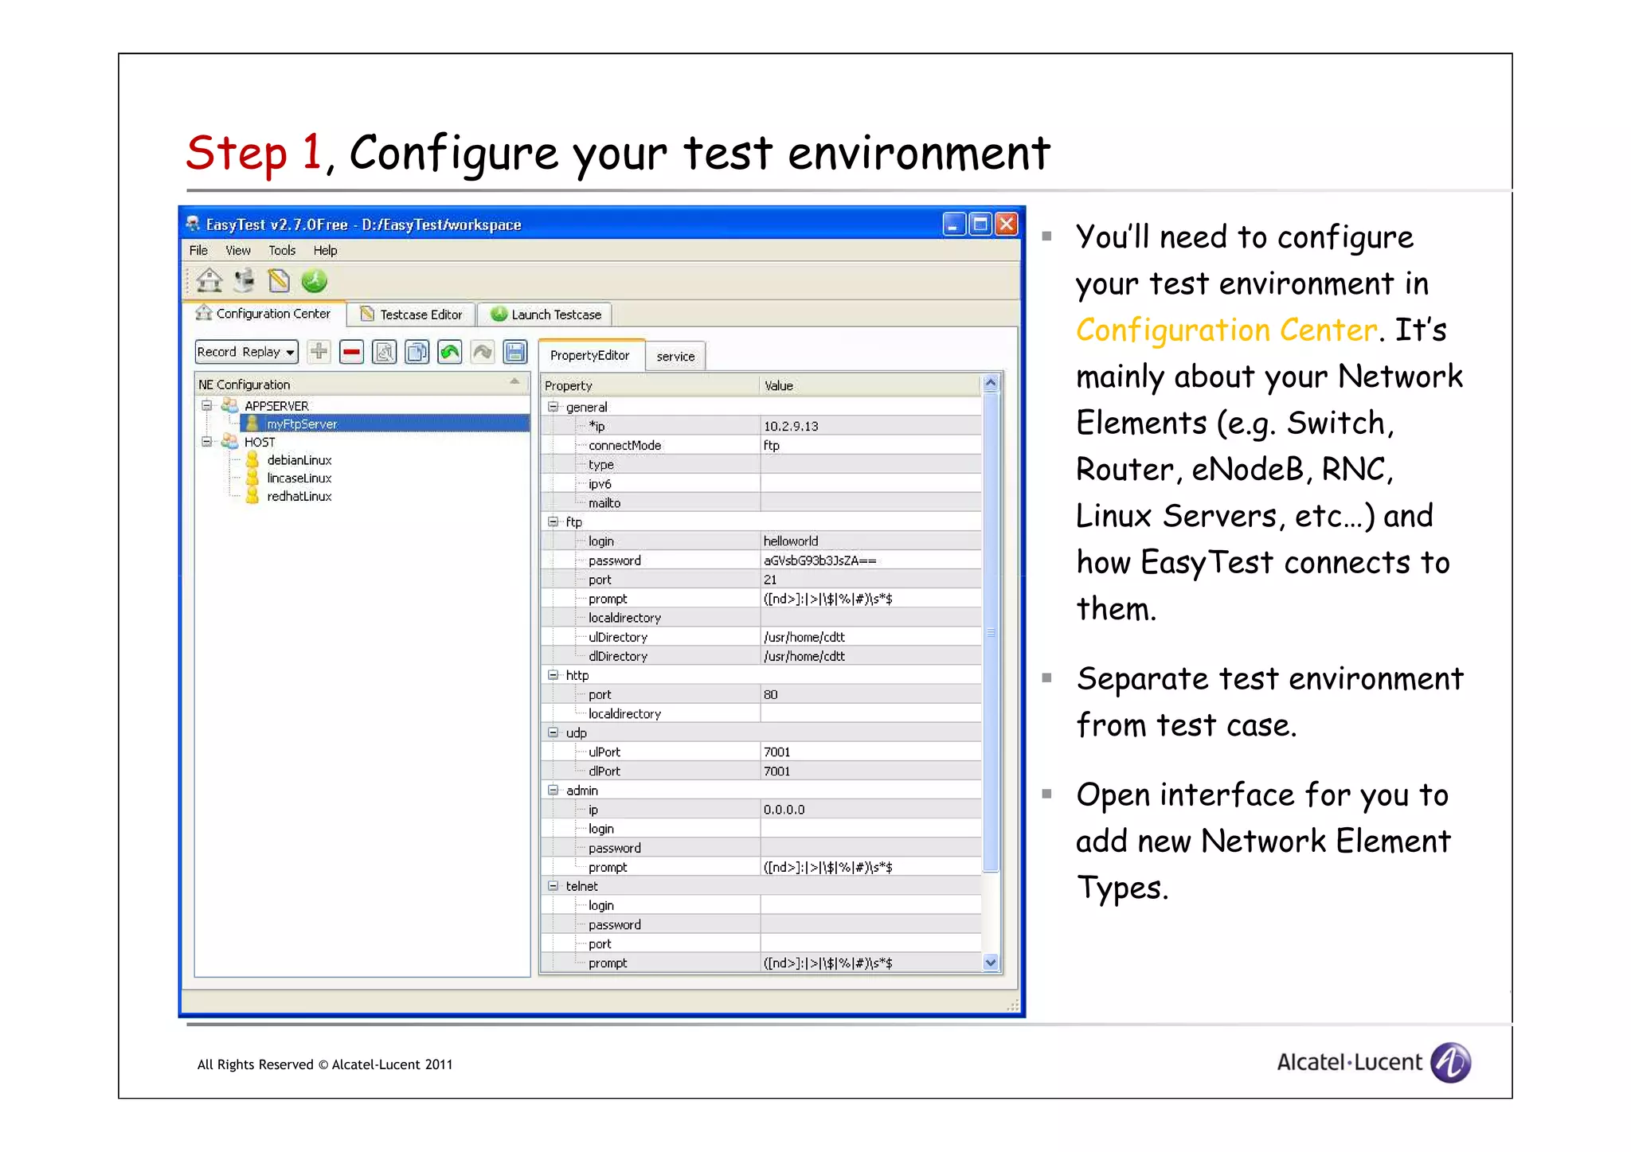Open the Record Replay dropdown
This screenshot has width=1631, height=1152.
pos(247,351)
